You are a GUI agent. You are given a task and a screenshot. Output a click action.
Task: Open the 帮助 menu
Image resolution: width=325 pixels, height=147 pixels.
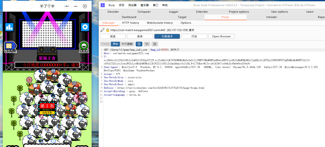coord(165,5)
